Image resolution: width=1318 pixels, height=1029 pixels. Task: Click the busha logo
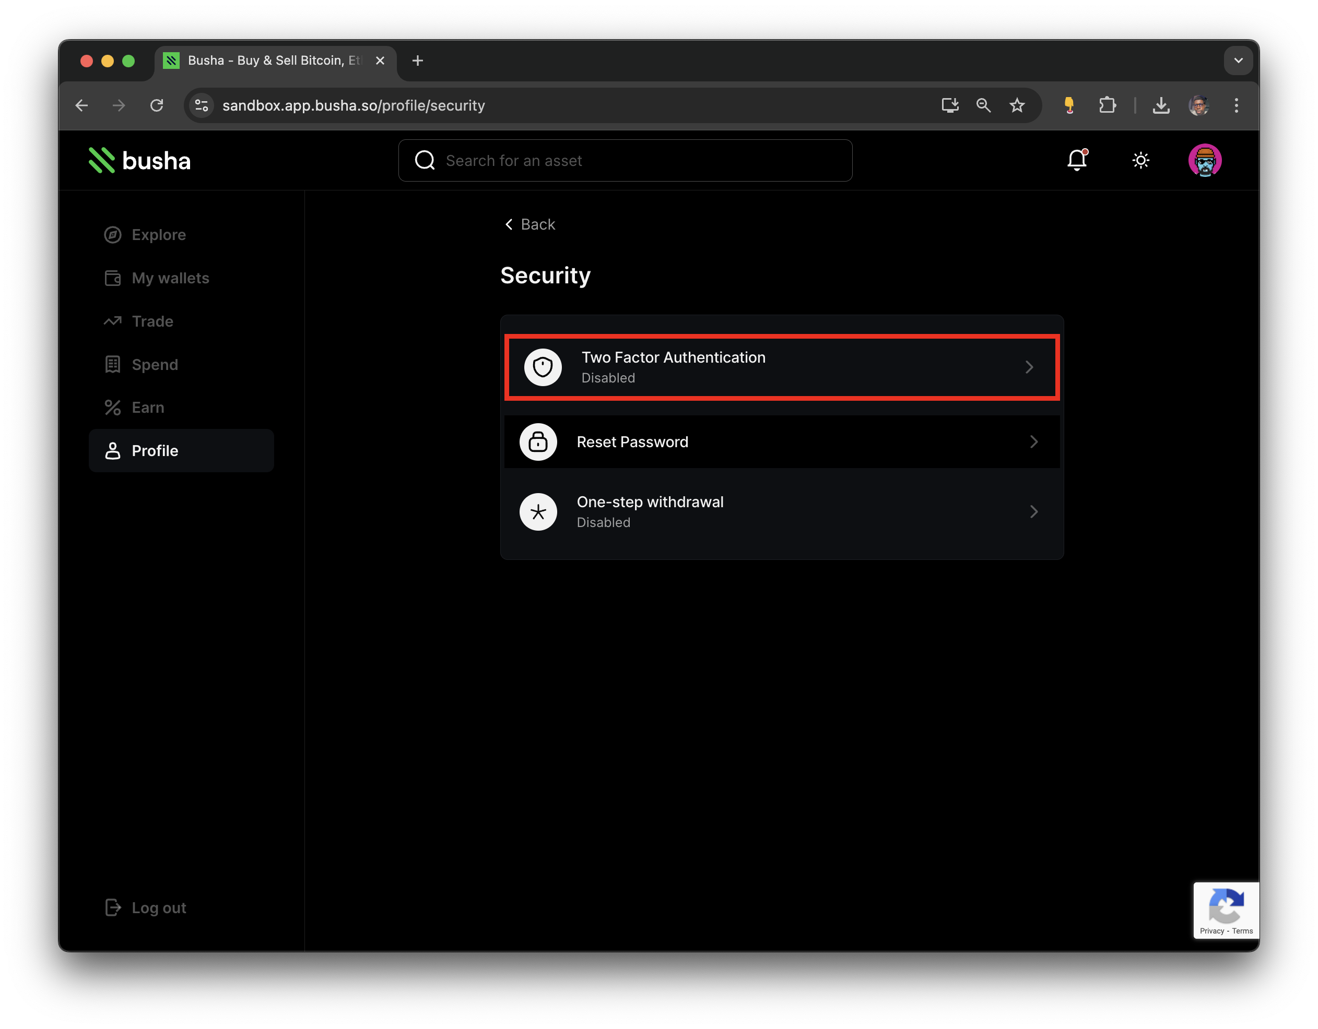138,160
